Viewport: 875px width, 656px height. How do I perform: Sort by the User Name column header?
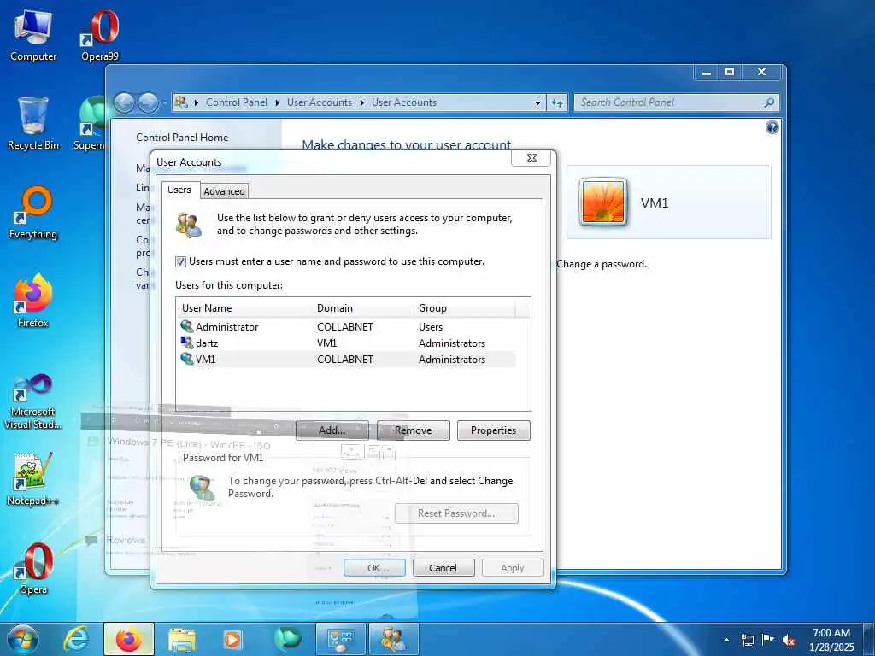pyautogui.click(x=244, y=307)
